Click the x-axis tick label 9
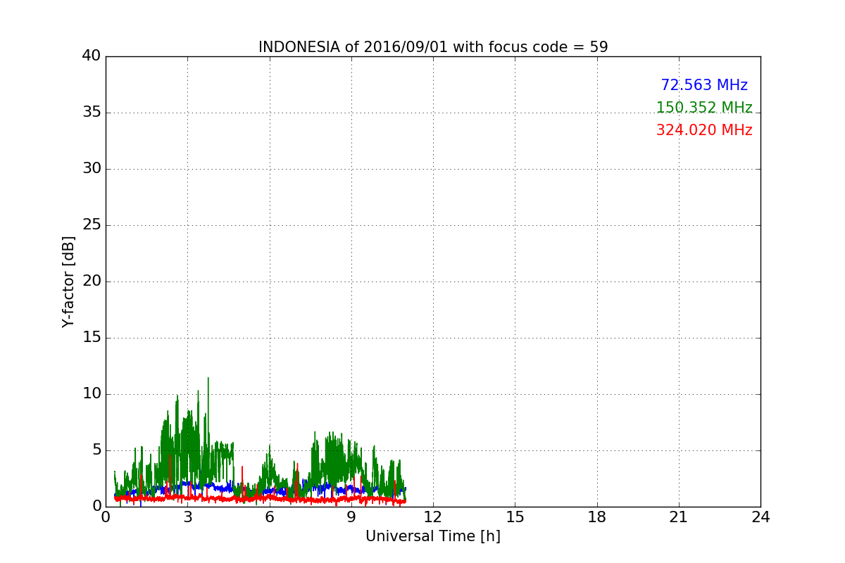The image size is (845, 563). coord(351,517)
